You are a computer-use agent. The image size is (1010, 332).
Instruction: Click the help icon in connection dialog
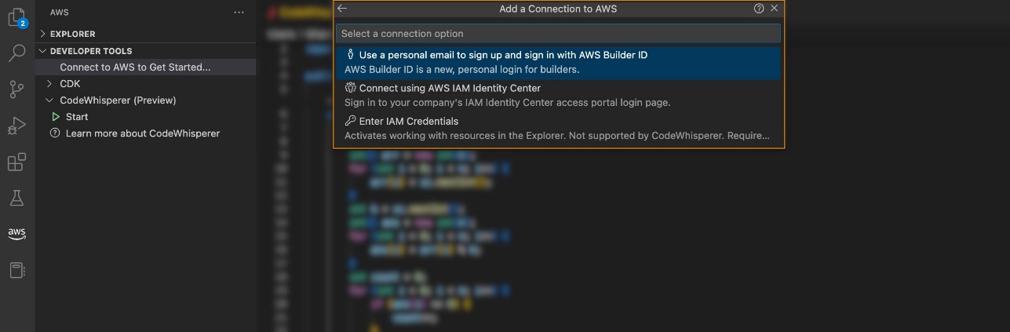coord(759,9)
